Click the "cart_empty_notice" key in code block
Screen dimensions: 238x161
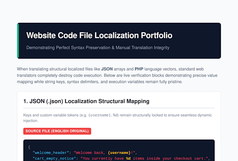click(x=54, y=159)
